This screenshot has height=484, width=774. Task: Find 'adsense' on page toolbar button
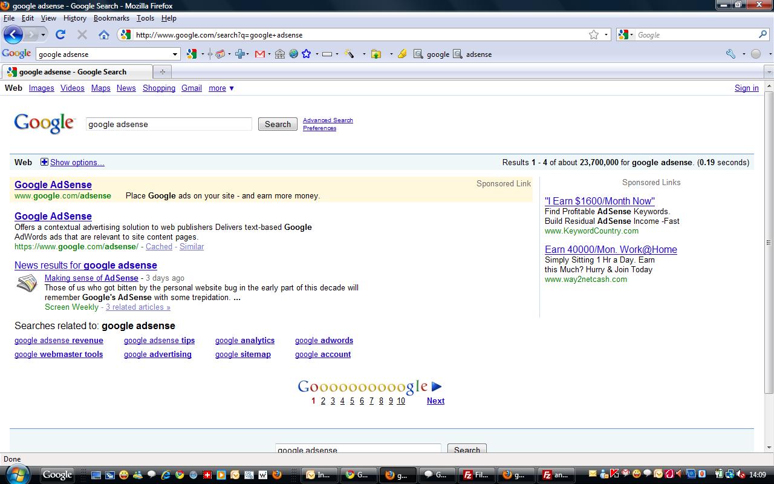point(472,54)
